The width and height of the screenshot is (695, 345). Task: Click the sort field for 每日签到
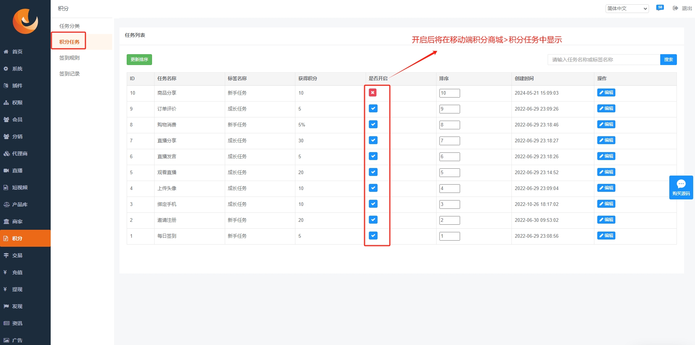450,236
